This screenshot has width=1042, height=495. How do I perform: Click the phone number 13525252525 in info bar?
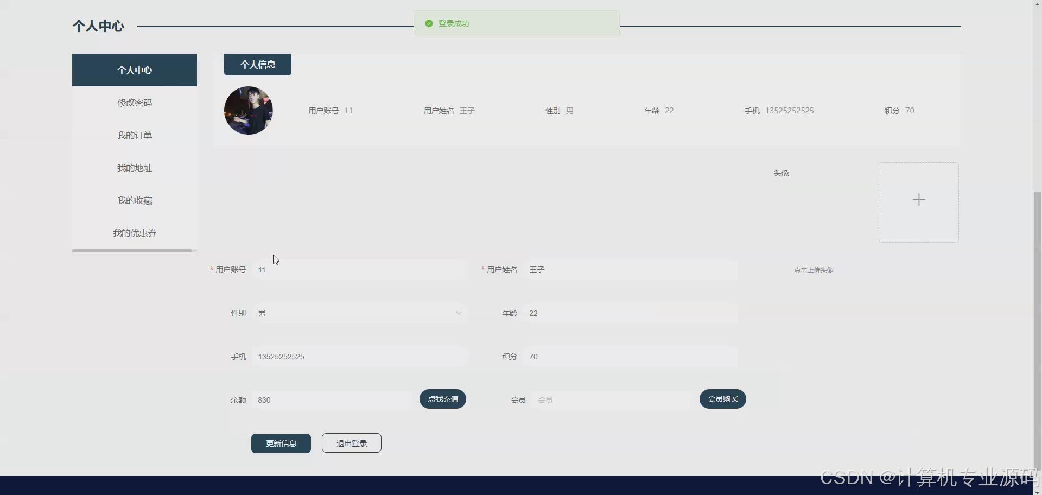click(x=790, y=111)
